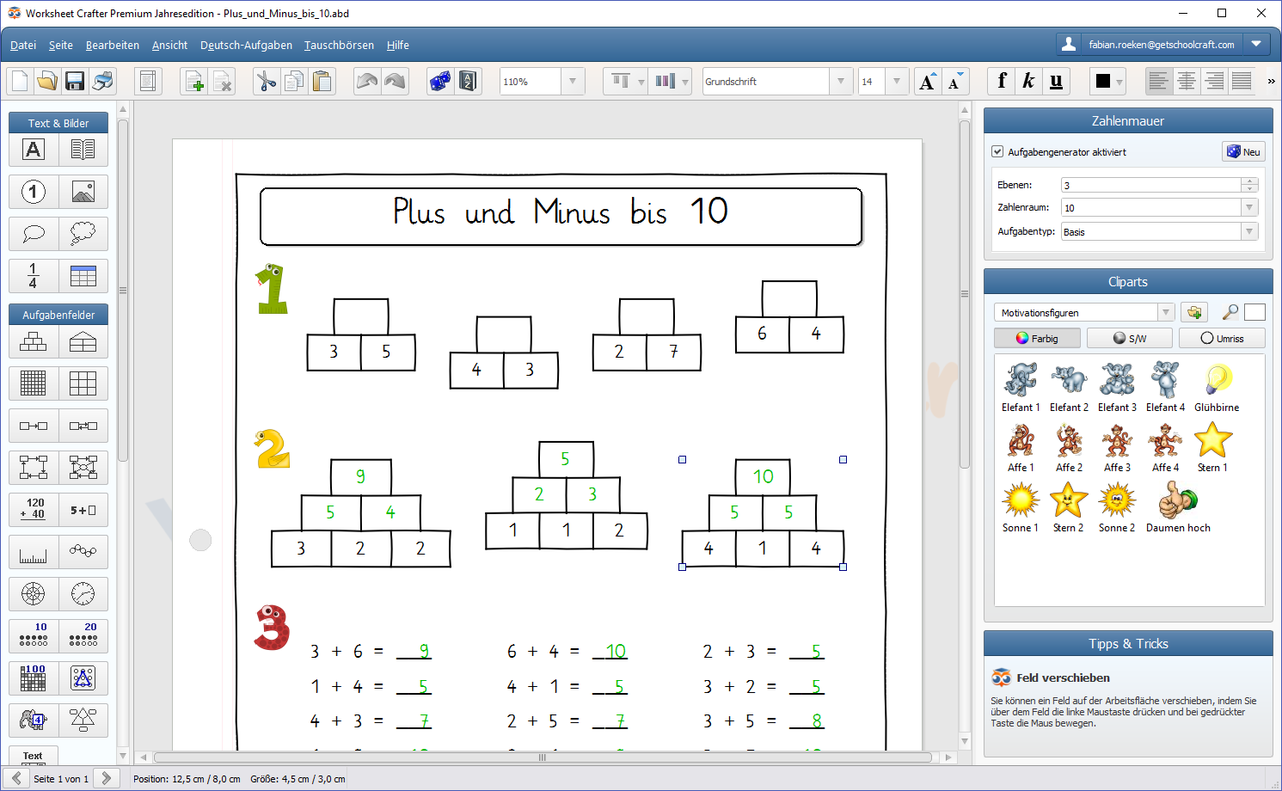Switch clipart style to S/W

coord(1130,339)
